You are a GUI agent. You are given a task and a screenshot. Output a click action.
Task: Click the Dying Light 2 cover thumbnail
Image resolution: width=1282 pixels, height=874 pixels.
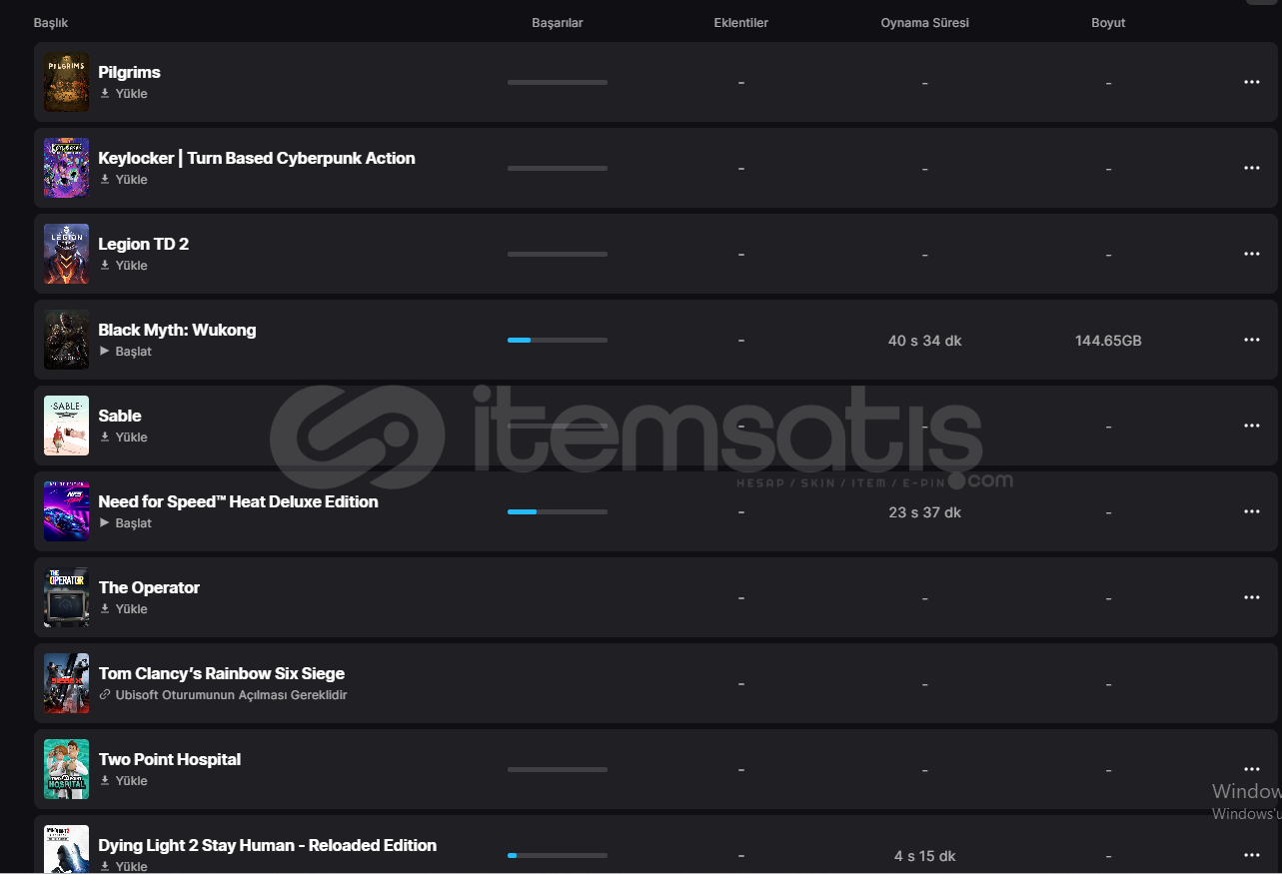(x=66, y=849)
